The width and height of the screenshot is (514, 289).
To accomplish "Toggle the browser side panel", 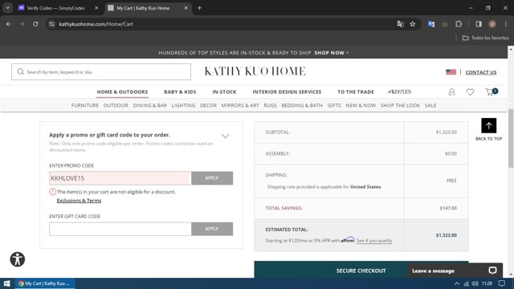I will [x=479, y=24].
